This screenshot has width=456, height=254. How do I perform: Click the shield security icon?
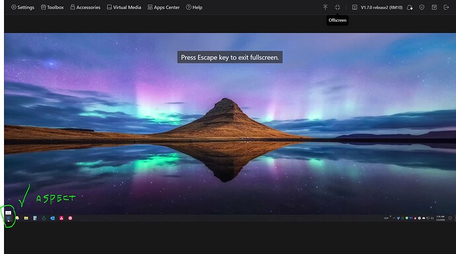click(422, 7)
